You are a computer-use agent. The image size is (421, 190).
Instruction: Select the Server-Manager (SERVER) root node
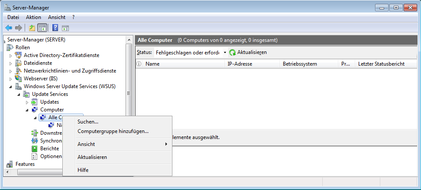coord(36,40)
